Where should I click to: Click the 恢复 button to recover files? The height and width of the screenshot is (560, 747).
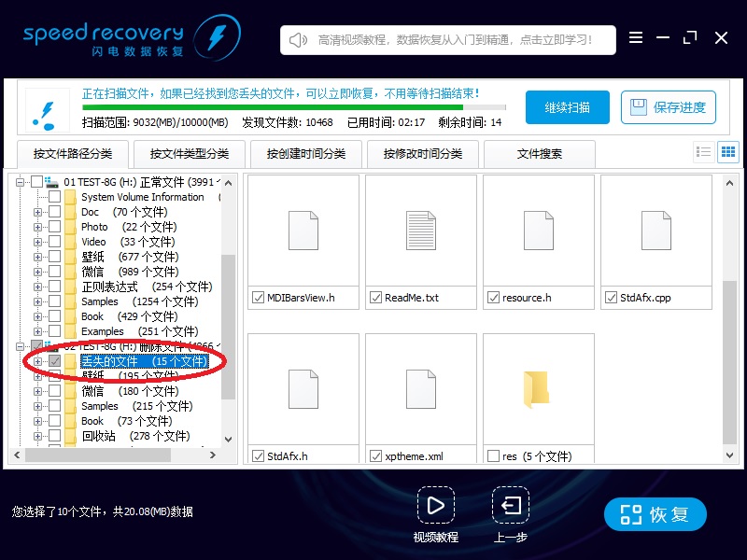pyautogui.click(x=655, y=513)
